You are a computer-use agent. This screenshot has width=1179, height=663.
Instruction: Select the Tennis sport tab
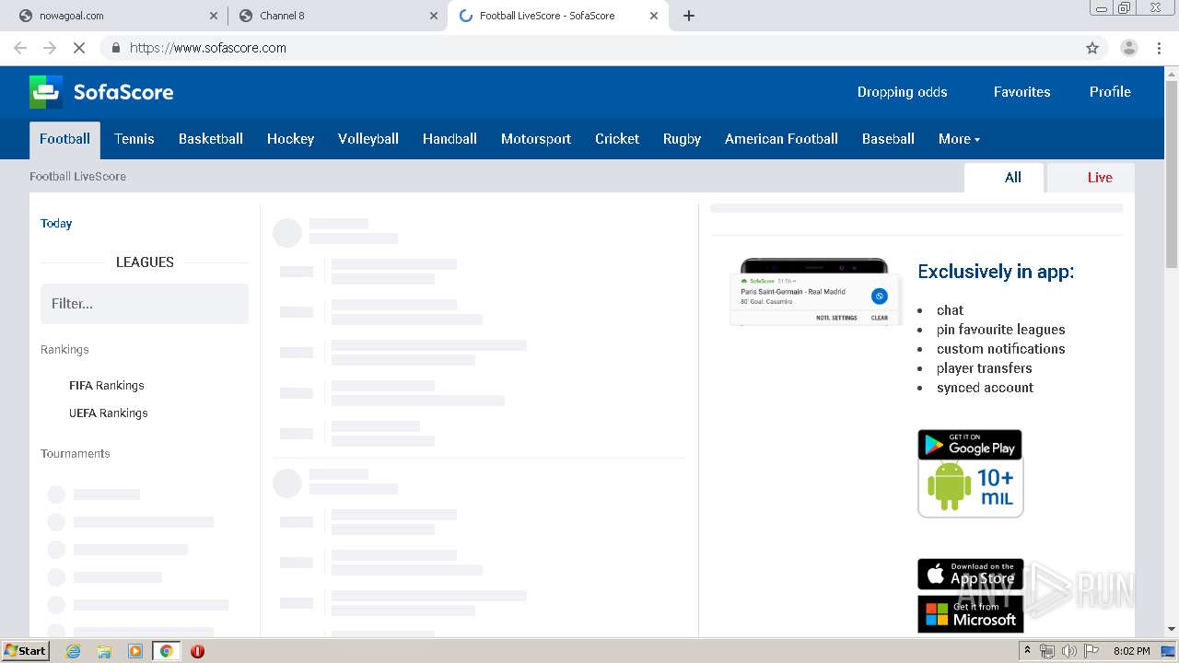point(134,139)
